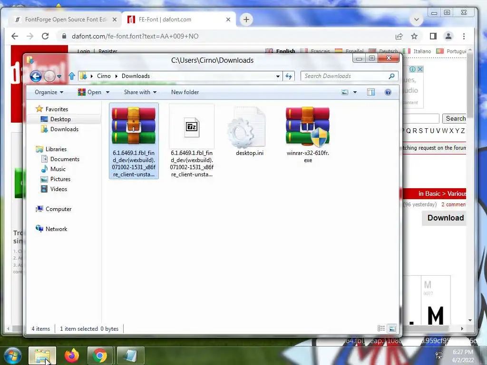Select Downloads under Favorites
Viewport: 487px width, 365px height.
tap(64, 129)
